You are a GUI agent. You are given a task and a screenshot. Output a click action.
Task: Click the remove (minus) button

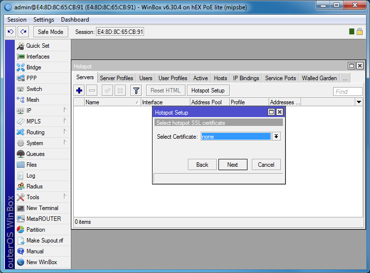[92, 91]
